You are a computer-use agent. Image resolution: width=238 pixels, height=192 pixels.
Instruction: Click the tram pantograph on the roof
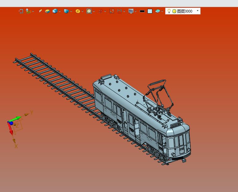159,97
